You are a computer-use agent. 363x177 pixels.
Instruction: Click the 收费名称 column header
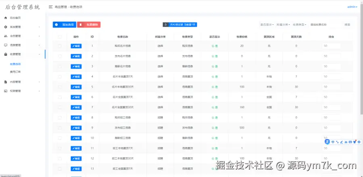tap(123, 37)
